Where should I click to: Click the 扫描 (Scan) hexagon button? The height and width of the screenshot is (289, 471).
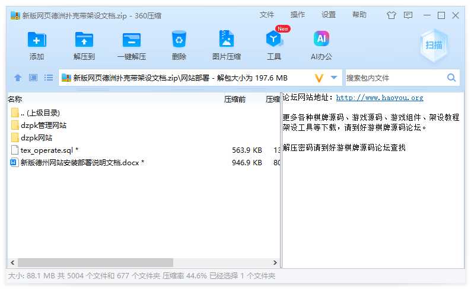[434, 45]
